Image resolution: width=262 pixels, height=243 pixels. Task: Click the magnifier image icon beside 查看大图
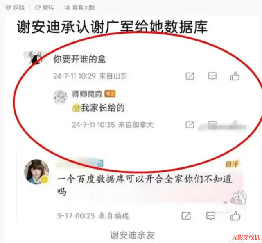67,7
